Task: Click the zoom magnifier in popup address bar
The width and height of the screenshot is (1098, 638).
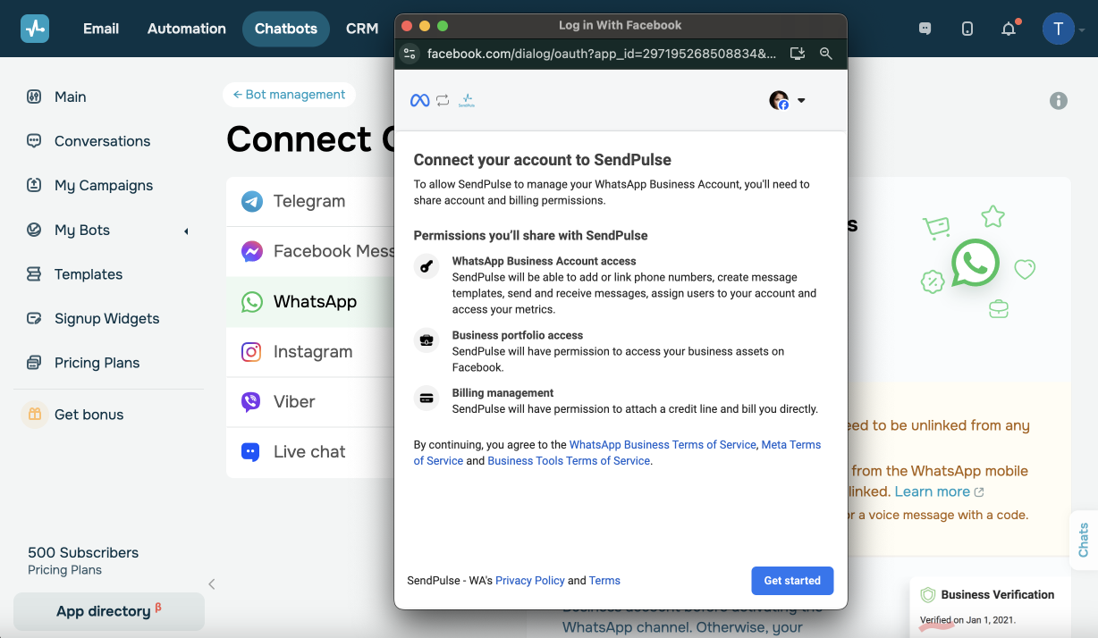Action: [826, 54]
